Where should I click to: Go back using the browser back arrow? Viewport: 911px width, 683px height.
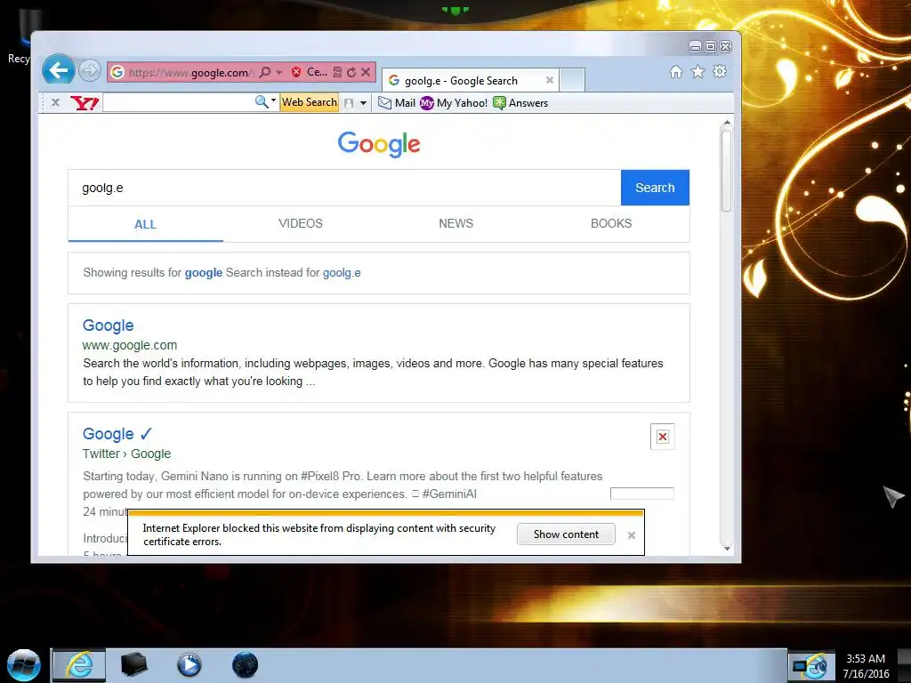[59, 71]
